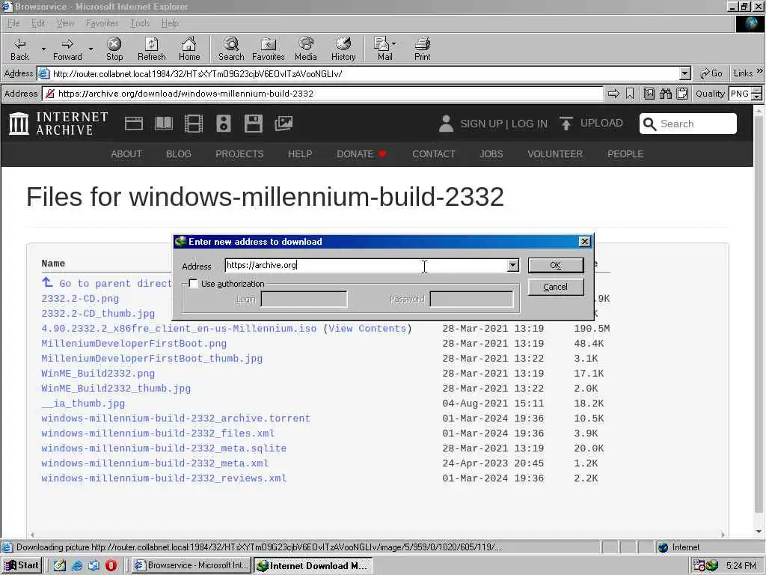Expand the IE address bar dropdown
766x575 pixels.
pos(685,74)
